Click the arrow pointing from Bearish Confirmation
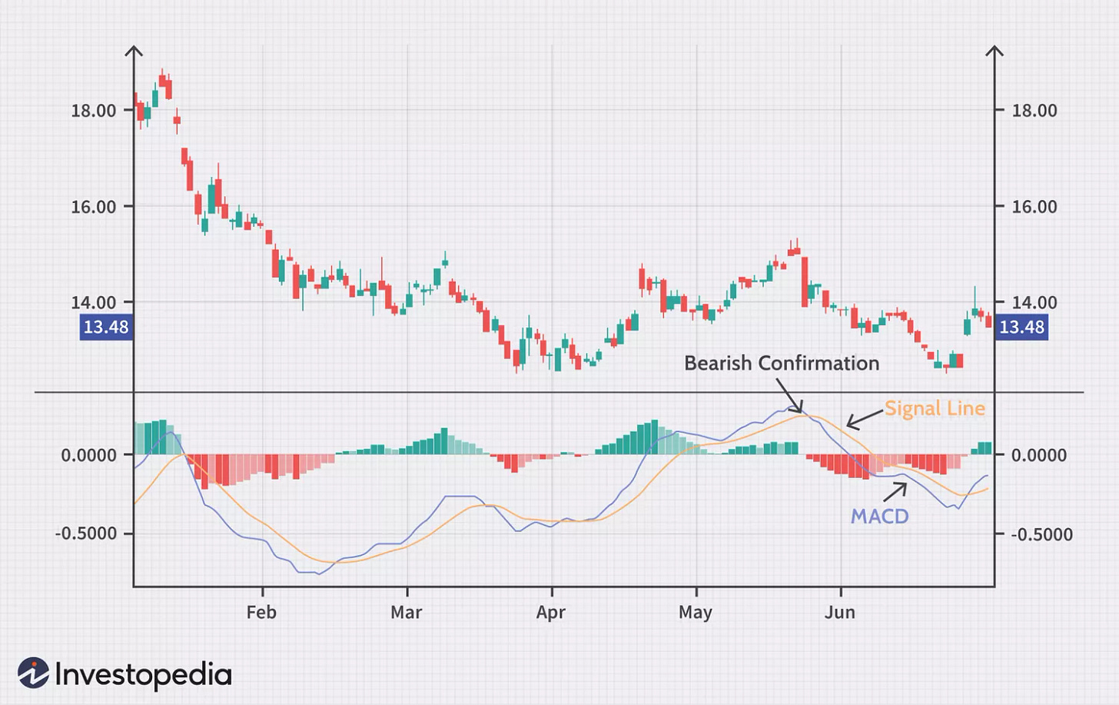This screenshot has width=1119, height=705. click(x=789, y=395)
